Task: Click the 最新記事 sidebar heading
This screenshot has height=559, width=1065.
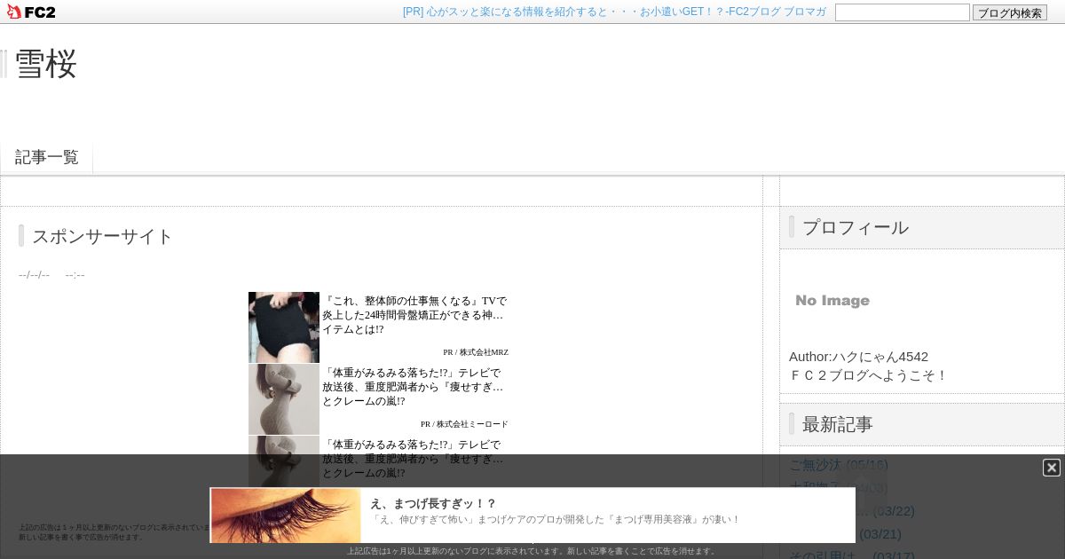Action: coord(838,424)
